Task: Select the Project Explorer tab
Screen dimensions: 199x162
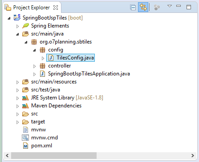Action: point(32,8)
